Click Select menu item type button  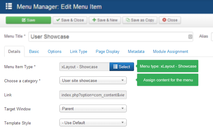(x=121, y=67)
